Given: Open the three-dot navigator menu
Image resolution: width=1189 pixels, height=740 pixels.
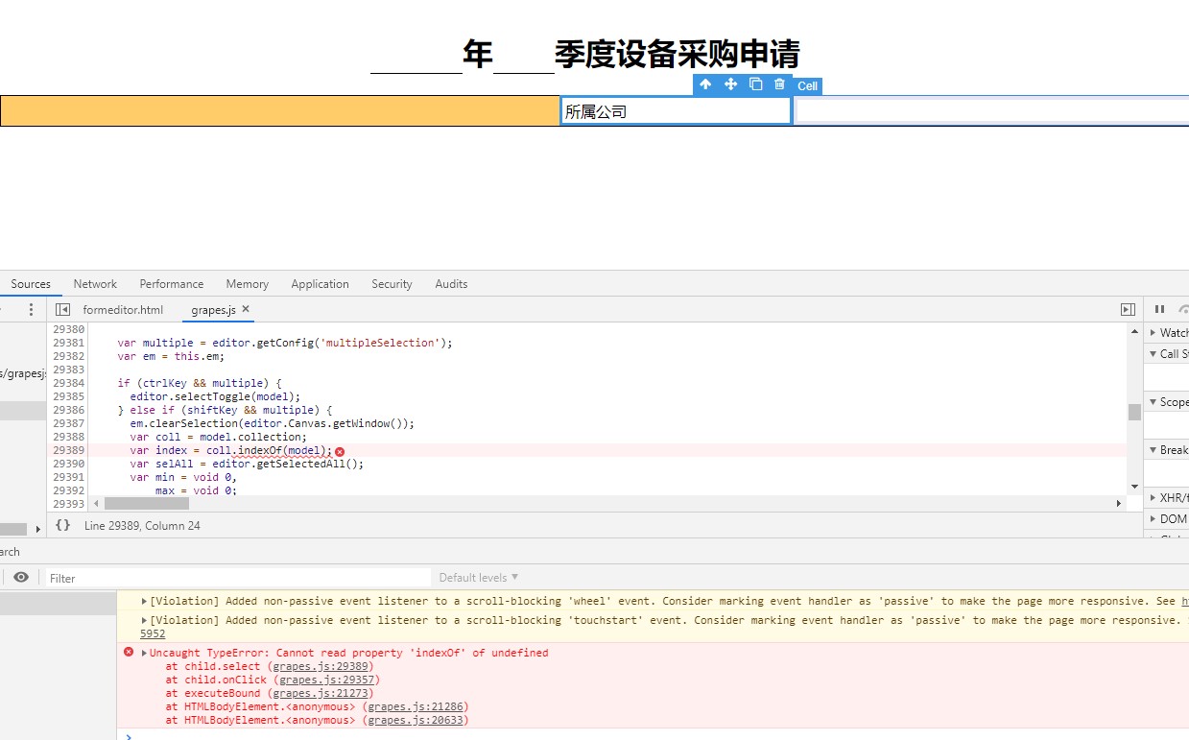Looking at the screenshot, I should click(31, 309).
